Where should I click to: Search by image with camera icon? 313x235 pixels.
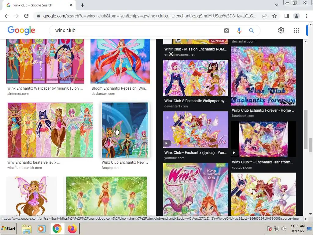point(226,30)
